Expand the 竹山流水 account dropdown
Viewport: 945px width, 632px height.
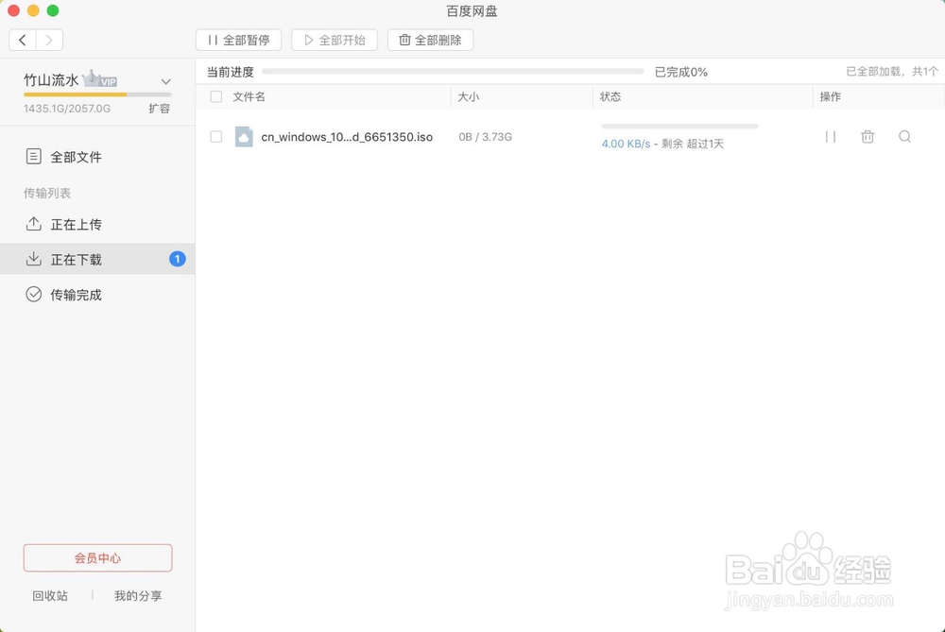pos(165,81)
